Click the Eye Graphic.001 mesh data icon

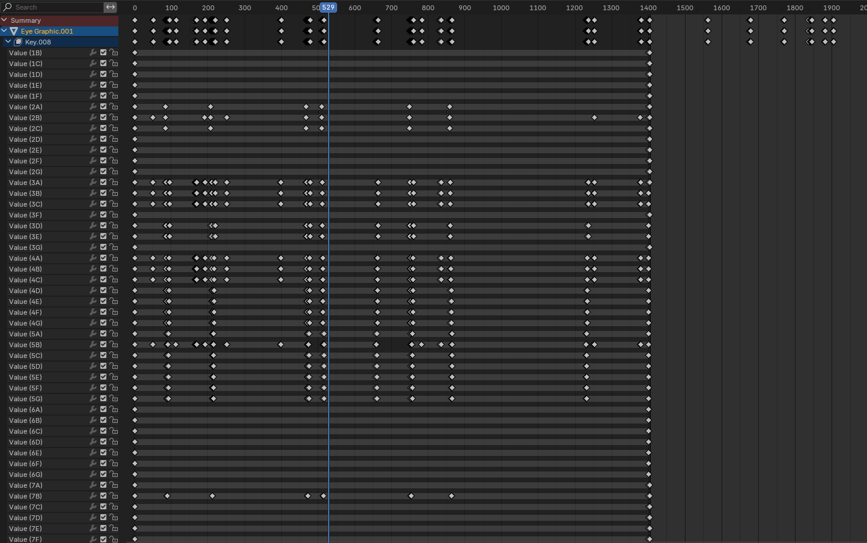(14, 31)
